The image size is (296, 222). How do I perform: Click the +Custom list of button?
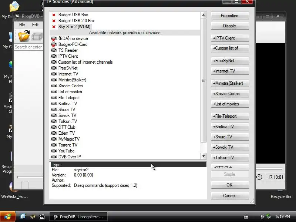tap(229, 48)
